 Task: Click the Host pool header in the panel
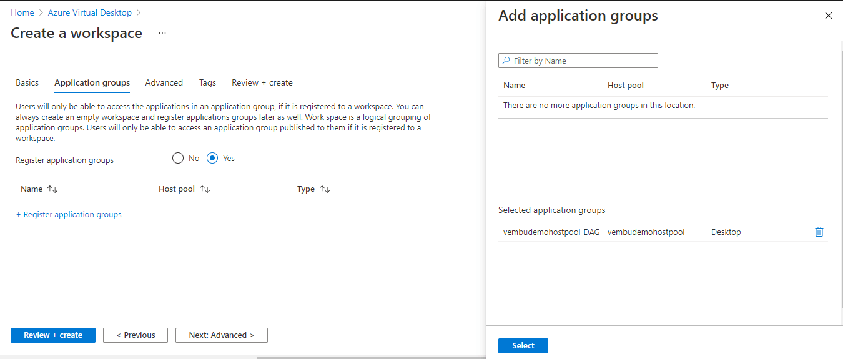pos(626,85)
